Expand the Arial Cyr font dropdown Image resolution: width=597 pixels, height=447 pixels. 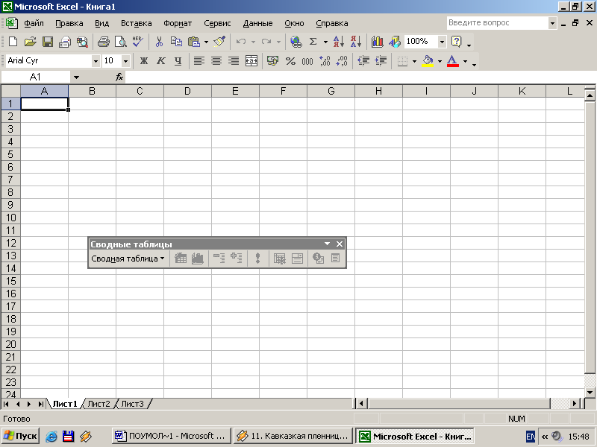click(96, 61)
